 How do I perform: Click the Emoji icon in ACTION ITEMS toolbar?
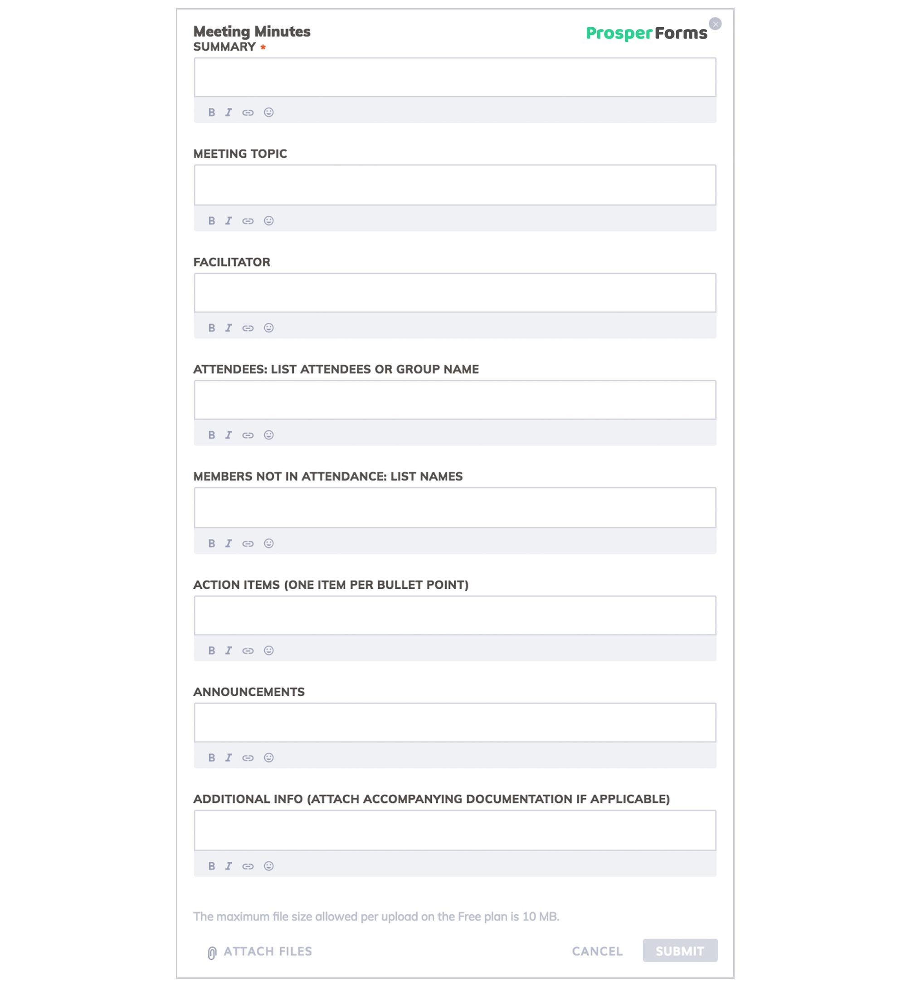(x=269, y=650)
